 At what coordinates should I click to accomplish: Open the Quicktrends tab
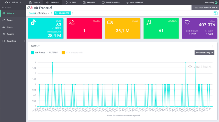click(x=134, y=3)
